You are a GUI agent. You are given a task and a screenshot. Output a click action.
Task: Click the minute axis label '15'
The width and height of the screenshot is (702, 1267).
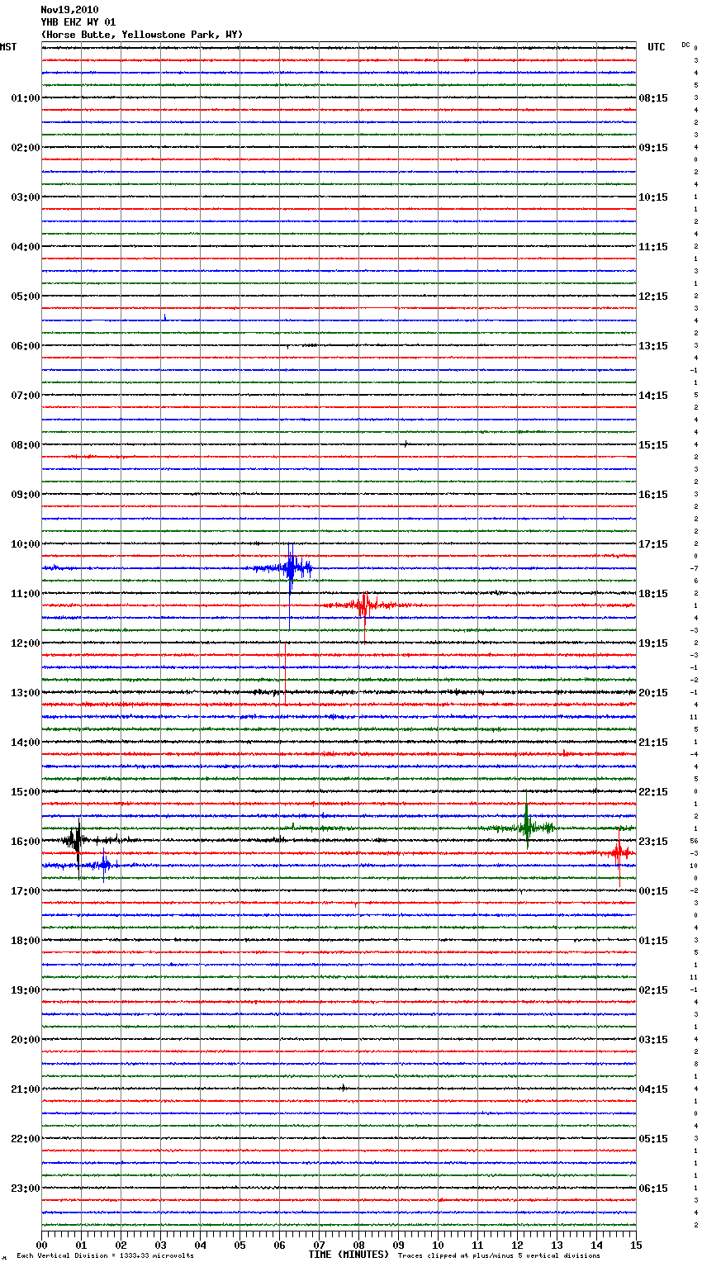636,1245
